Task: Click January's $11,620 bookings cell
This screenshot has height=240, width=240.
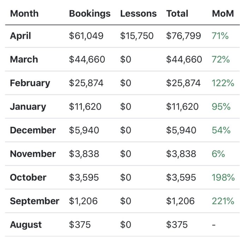Action: click(x=85, y=107)
